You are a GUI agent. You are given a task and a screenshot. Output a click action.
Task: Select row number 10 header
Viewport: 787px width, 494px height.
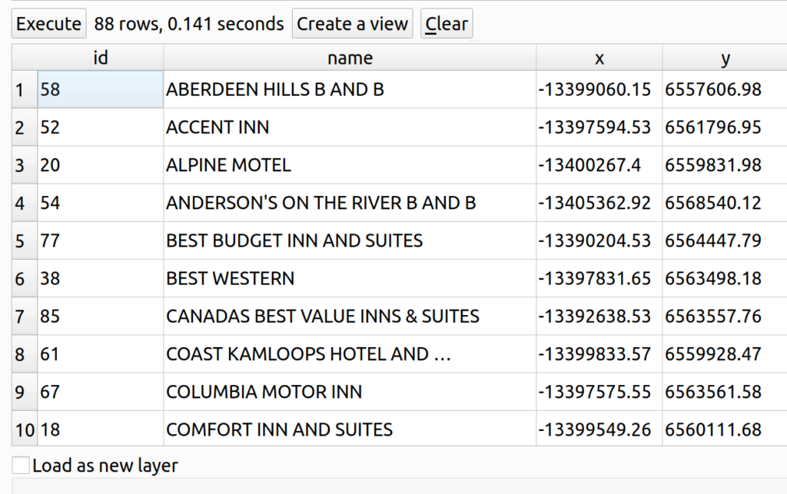(24, 430)
